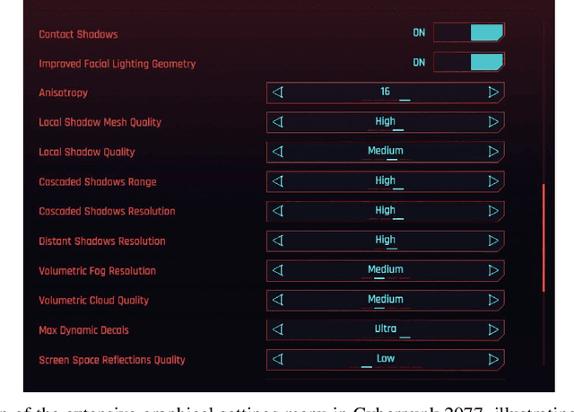
Task: Select the Local Shadow Quality Medium value
Action: point(386,151)
